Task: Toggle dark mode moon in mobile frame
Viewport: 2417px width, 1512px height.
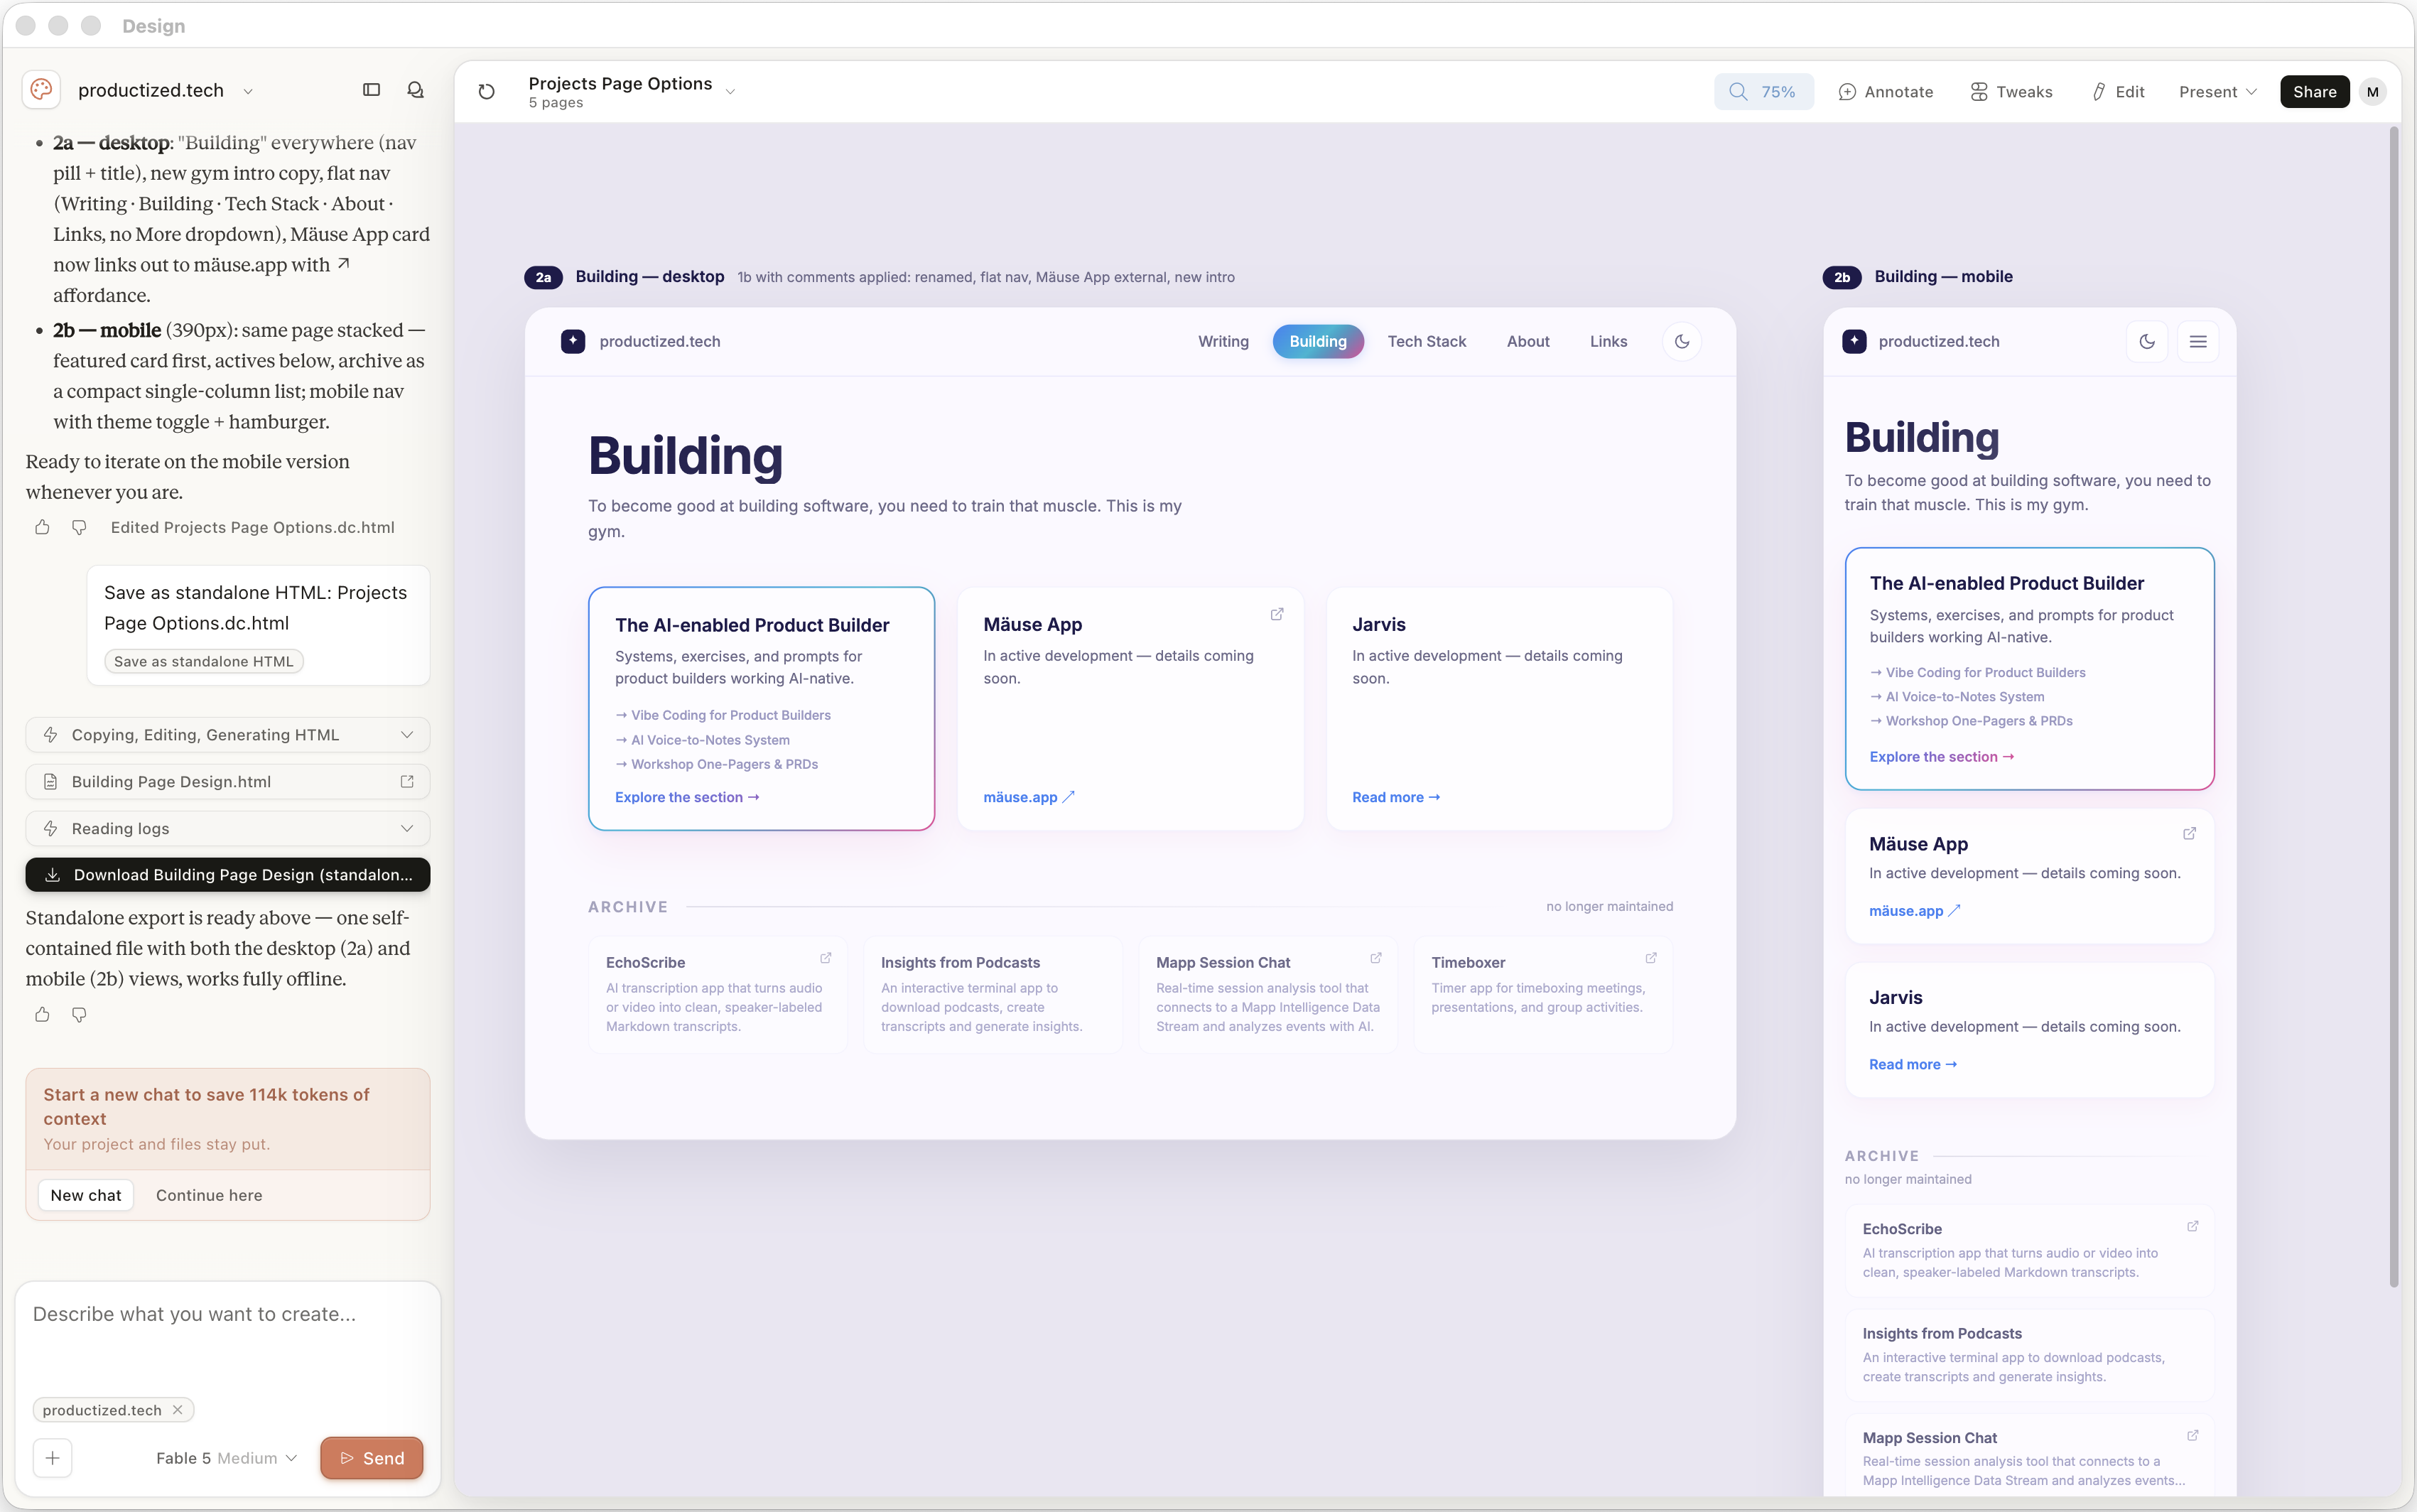Action: 2147,341
